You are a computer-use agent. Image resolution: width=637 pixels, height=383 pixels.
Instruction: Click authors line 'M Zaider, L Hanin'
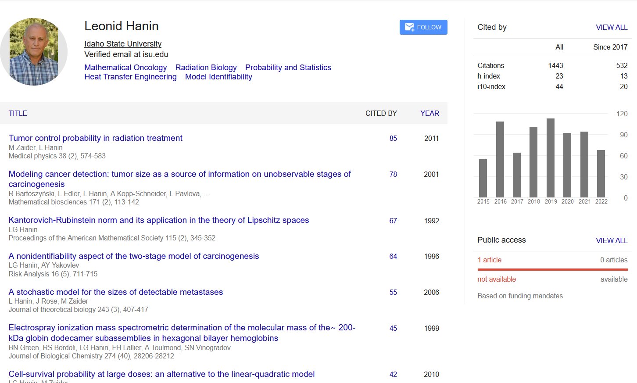click(x=36, y=147)
